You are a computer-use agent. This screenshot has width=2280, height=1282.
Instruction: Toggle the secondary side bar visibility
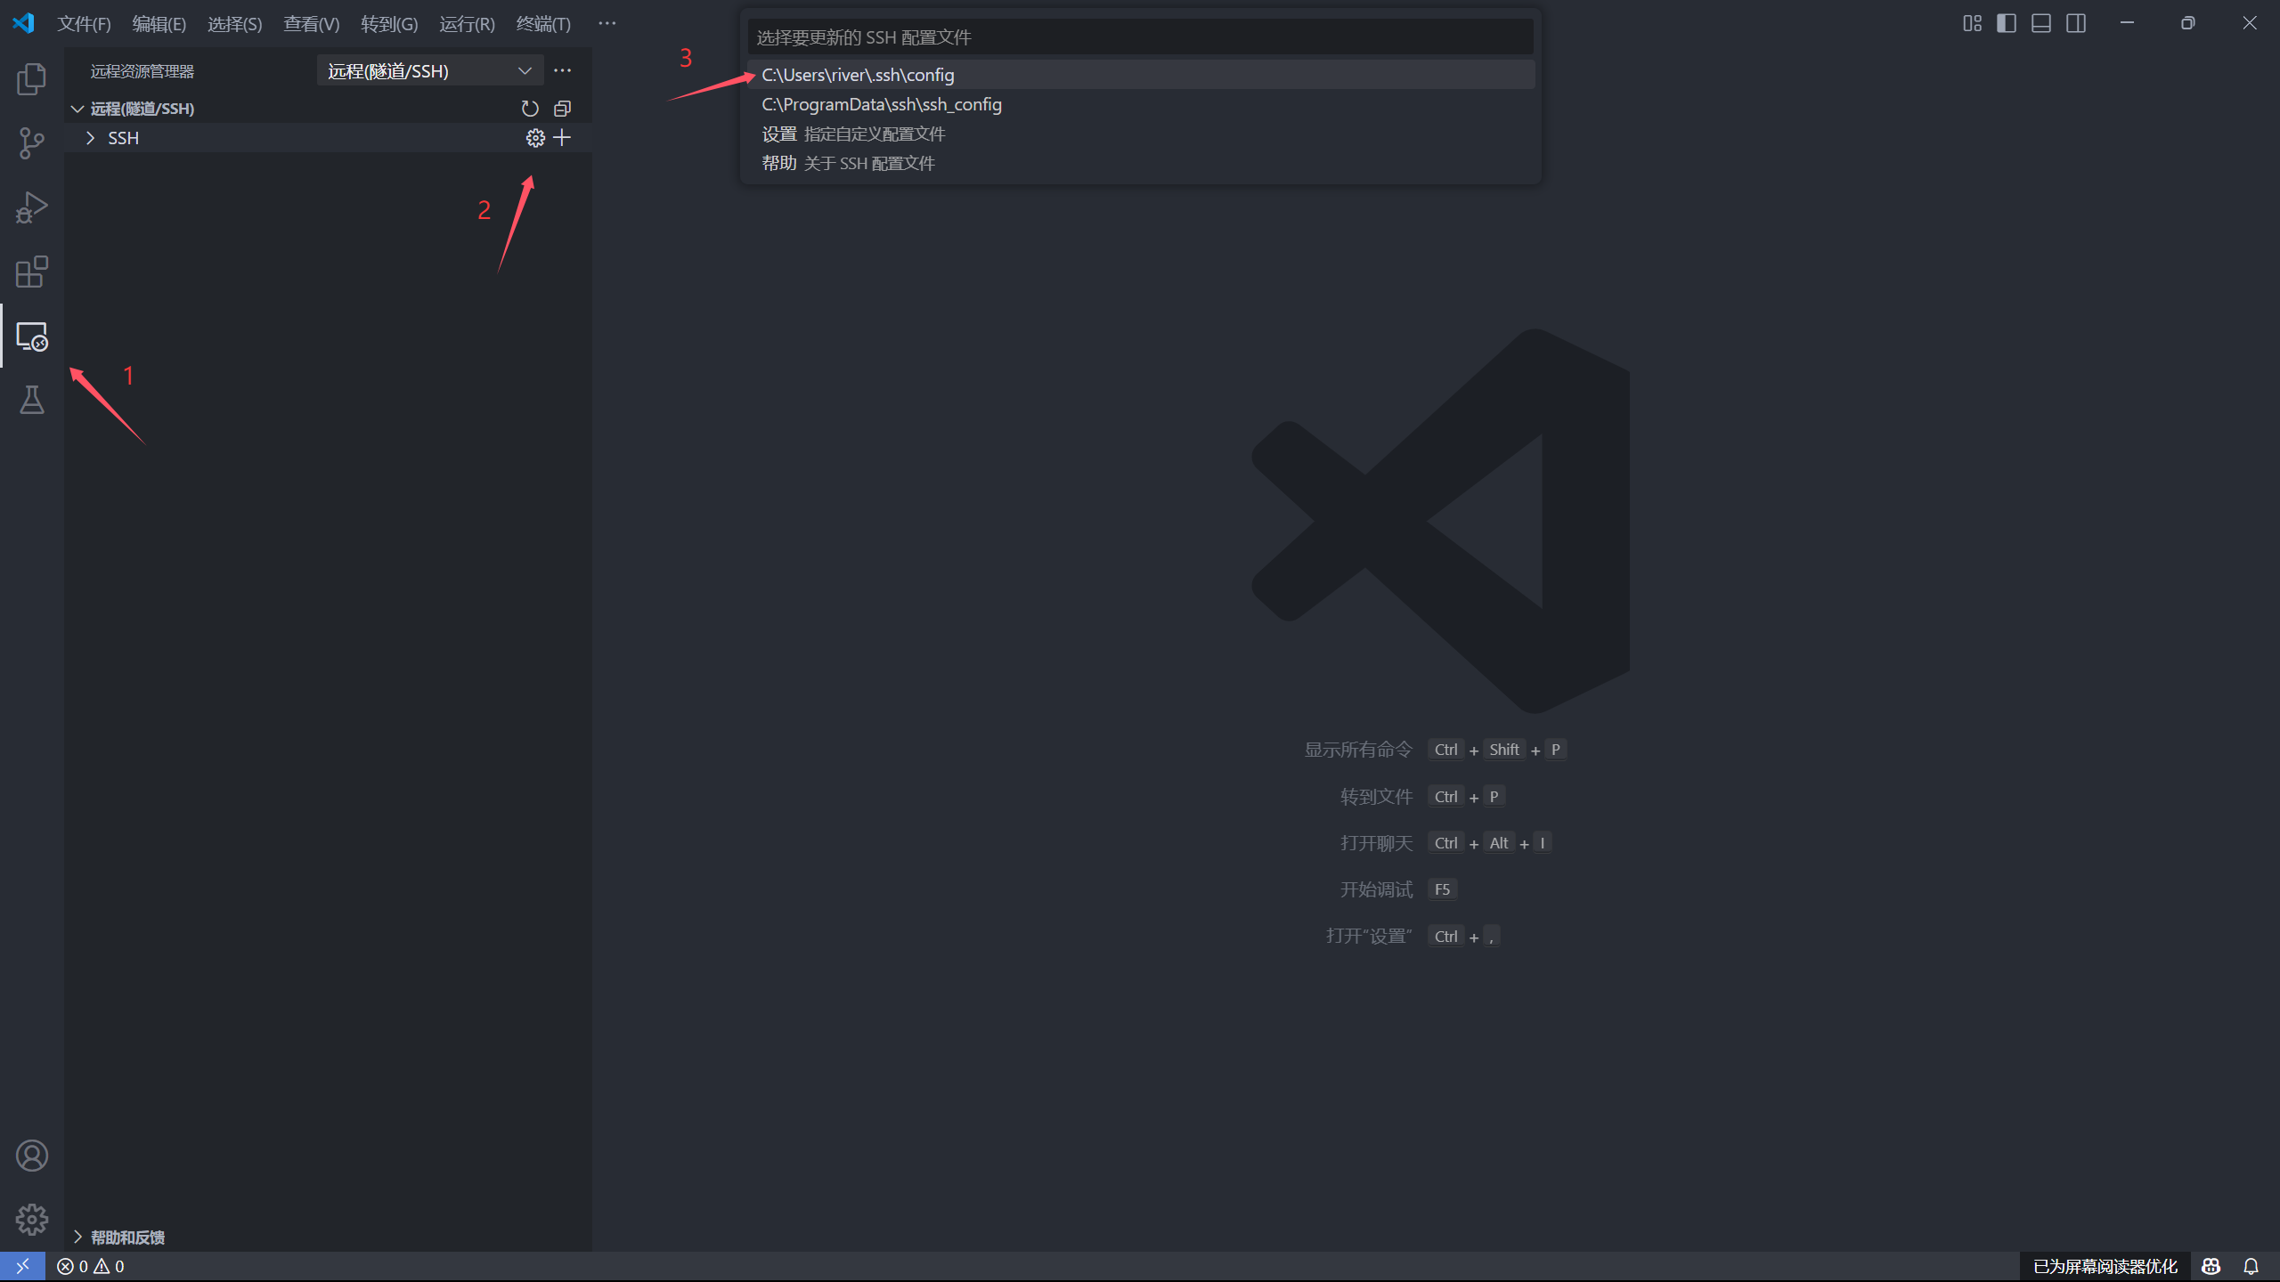coord(2076,23)
